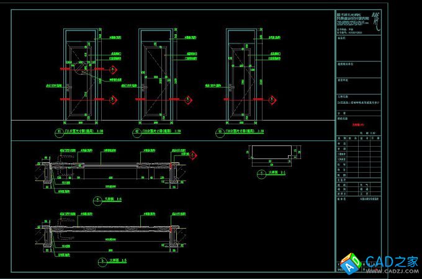
Task: Click the CAD之家 watermark text
Action: point(390,261)
